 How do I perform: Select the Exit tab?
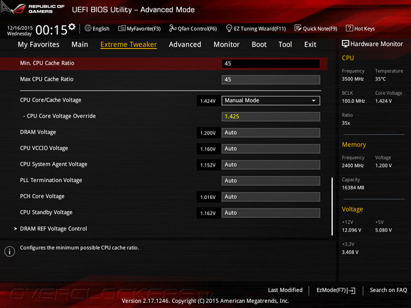tap(310, 44)
